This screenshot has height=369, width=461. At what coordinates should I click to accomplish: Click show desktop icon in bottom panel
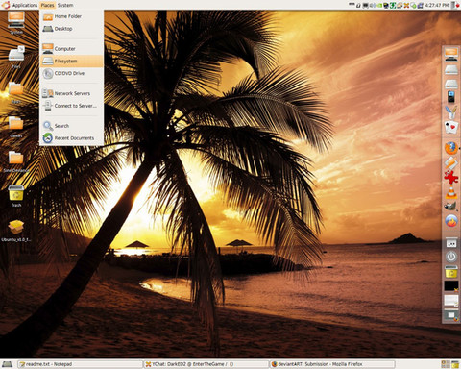7,364
